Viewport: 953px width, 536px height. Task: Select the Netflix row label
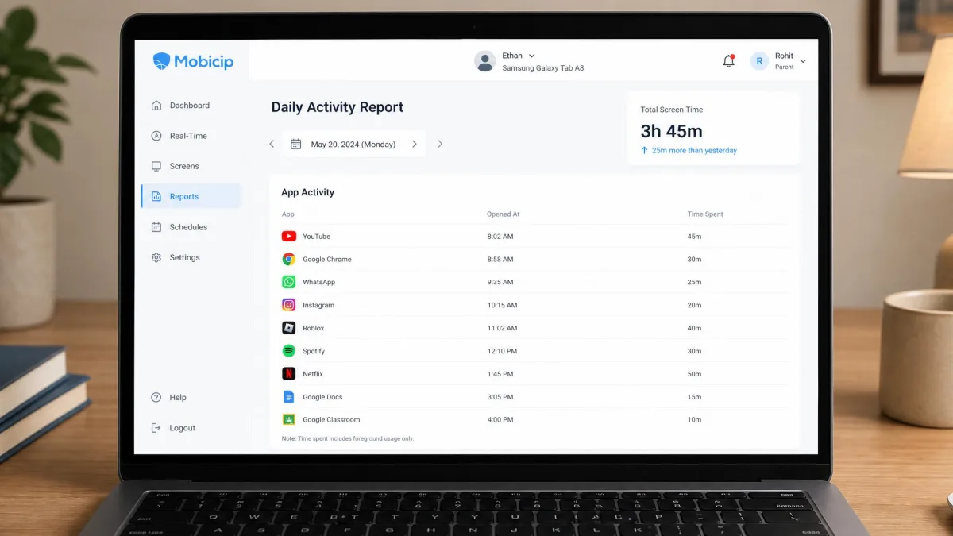click(x=313, y=375)
